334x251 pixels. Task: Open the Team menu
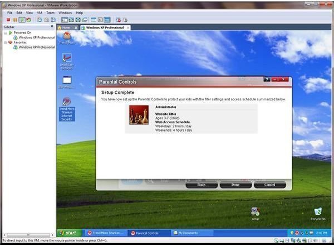50,13
